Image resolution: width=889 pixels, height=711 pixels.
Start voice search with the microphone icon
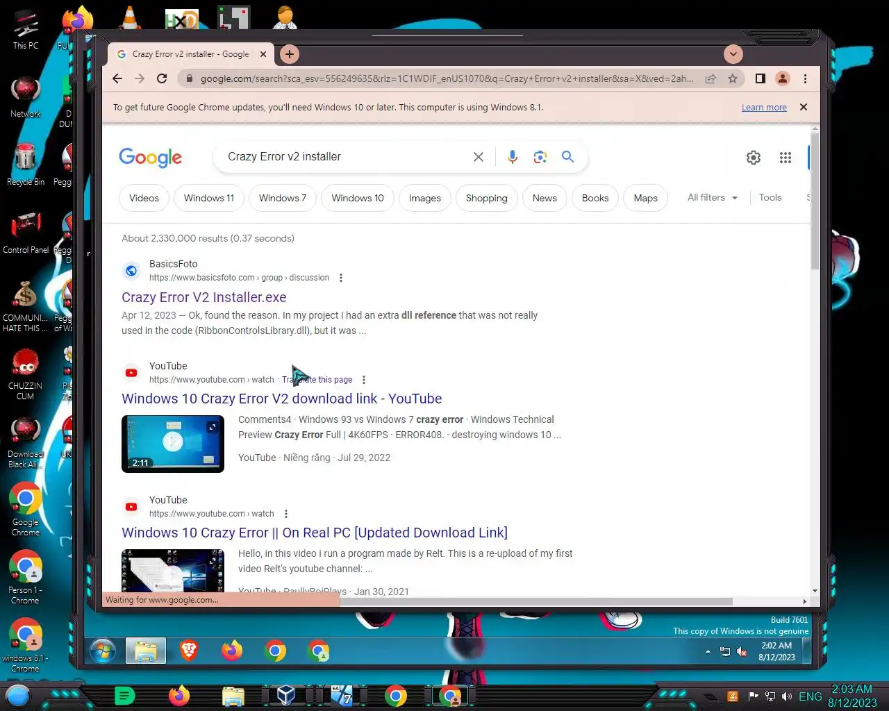coord(513,157)
